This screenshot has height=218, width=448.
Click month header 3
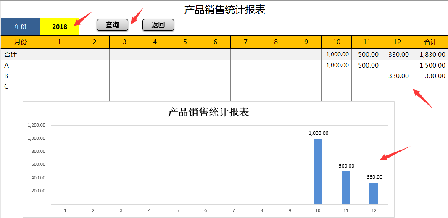tap(124, 42)
